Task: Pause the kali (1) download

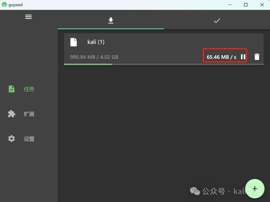Action: (x=243, y=57)
